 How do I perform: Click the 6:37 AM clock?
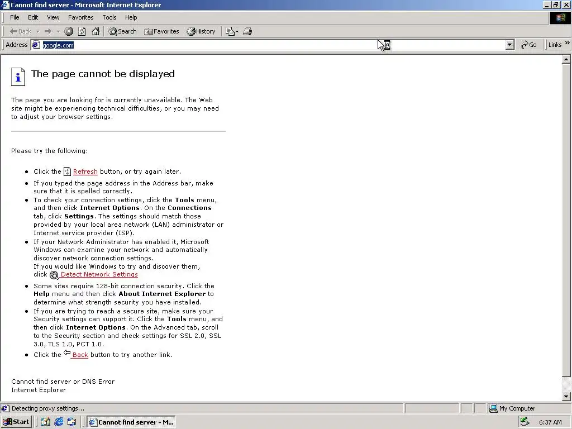550,422
